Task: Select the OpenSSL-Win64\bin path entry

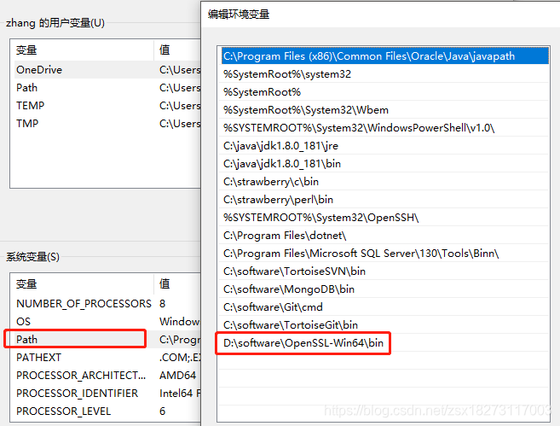Action: pyautogui.click(x=384, y=342)
